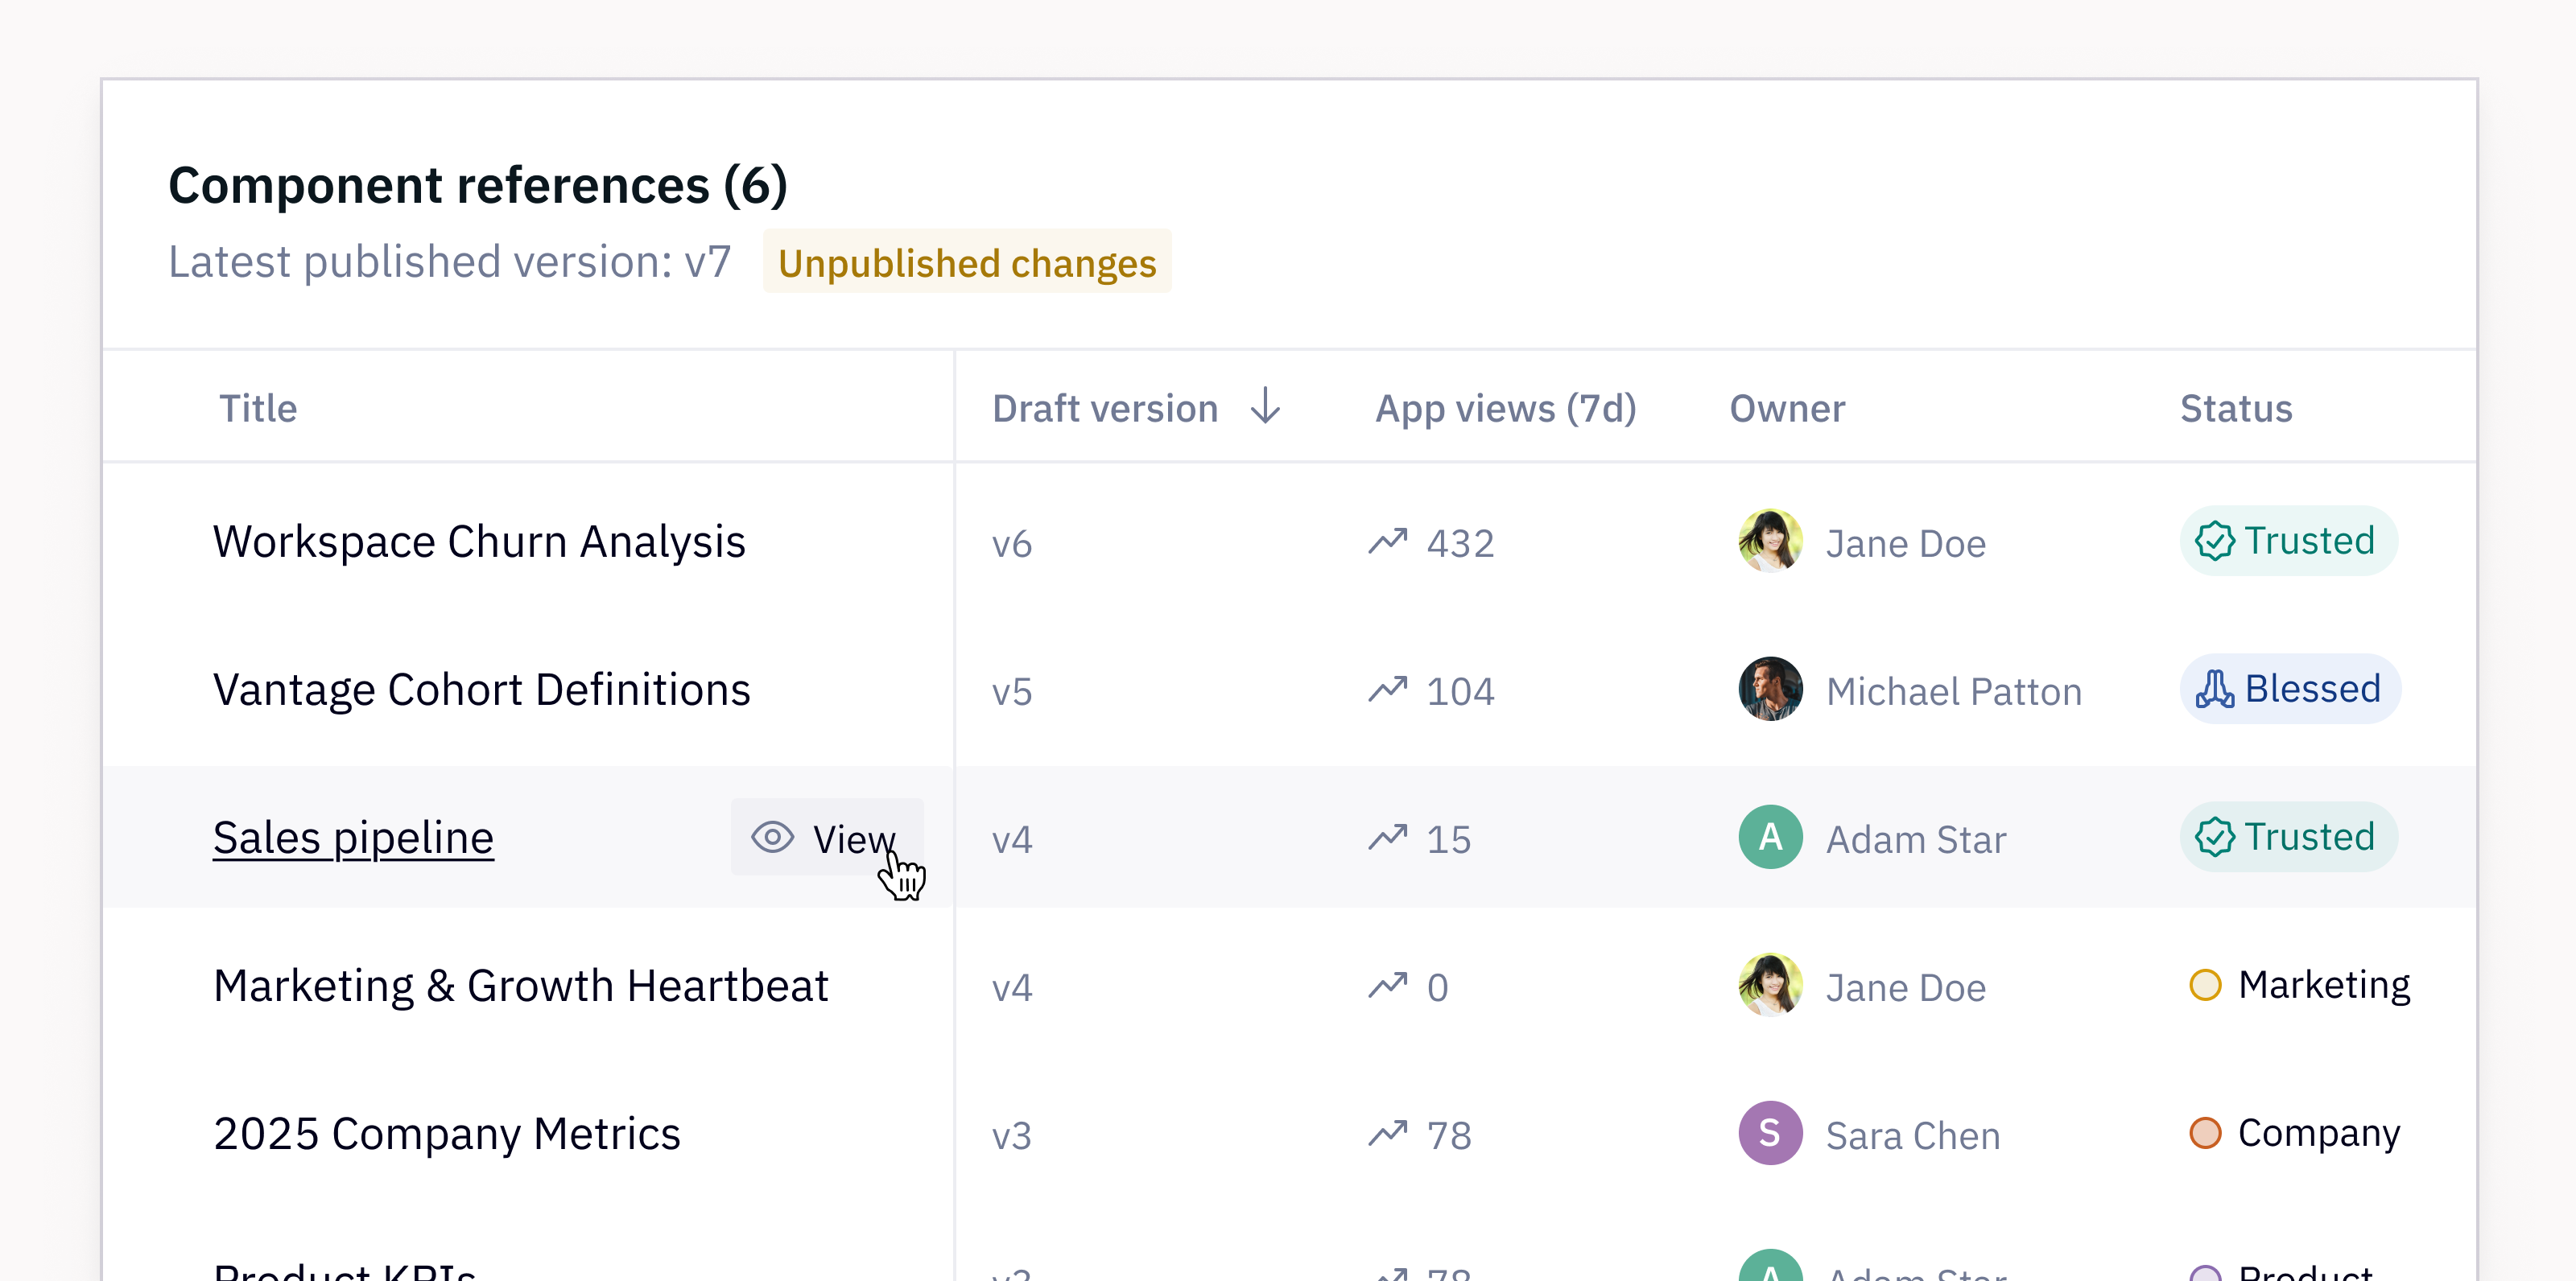
Task: Click the trending icon beside 432 views
Action: [1388, 542]
